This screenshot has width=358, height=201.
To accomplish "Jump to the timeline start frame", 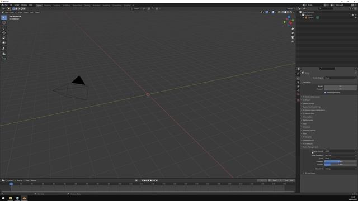I will (x=143, y=180).
